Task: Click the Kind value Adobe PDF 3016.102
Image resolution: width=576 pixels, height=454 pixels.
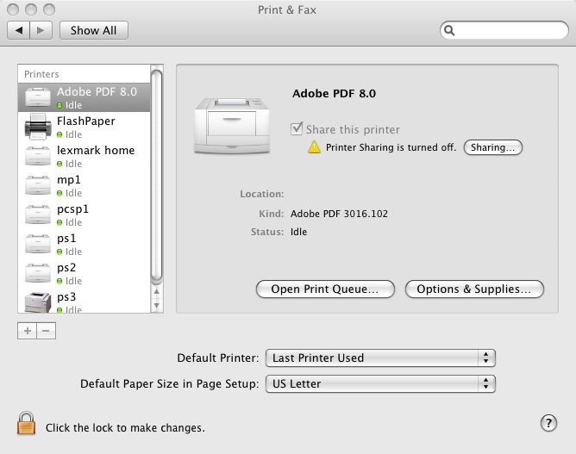Action: tap(339, 214)
